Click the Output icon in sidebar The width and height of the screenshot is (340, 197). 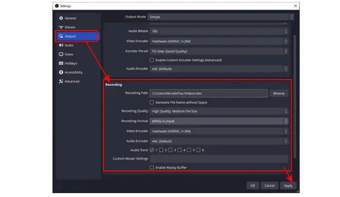[x=61, y=36]
